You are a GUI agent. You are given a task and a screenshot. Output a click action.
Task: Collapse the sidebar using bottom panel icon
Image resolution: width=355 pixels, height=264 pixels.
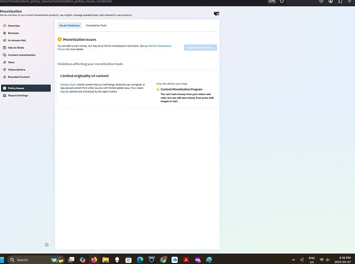(46, 245)
